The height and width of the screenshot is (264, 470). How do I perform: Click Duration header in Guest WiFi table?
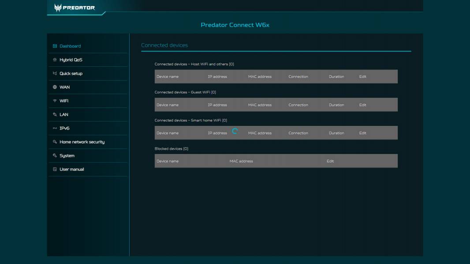click(x=336, y=105)
